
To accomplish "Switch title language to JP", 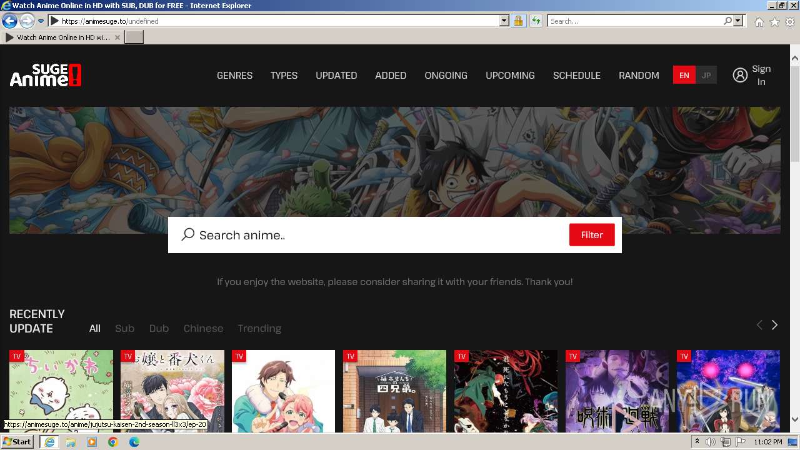I will coord(706,75).
